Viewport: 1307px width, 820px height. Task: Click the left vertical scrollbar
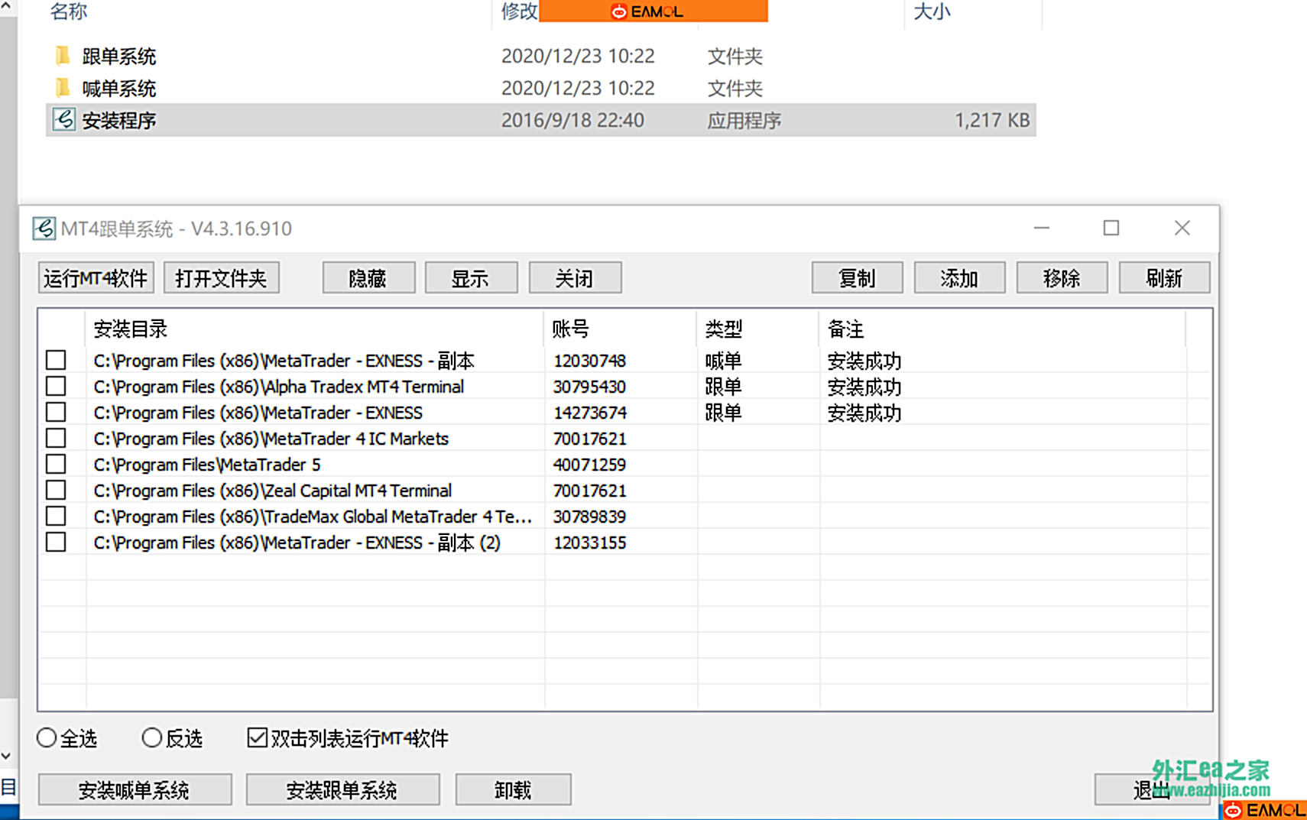[x=8, y=382]
